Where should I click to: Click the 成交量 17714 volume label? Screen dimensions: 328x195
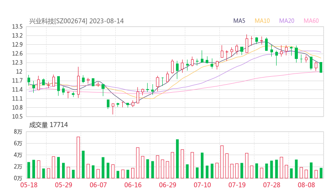(48, 125)
